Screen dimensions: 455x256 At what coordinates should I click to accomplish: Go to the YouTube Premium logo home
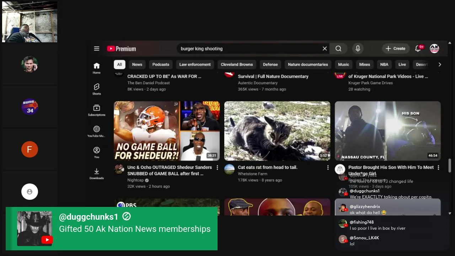pyautogui.click(x=122, y=49)
